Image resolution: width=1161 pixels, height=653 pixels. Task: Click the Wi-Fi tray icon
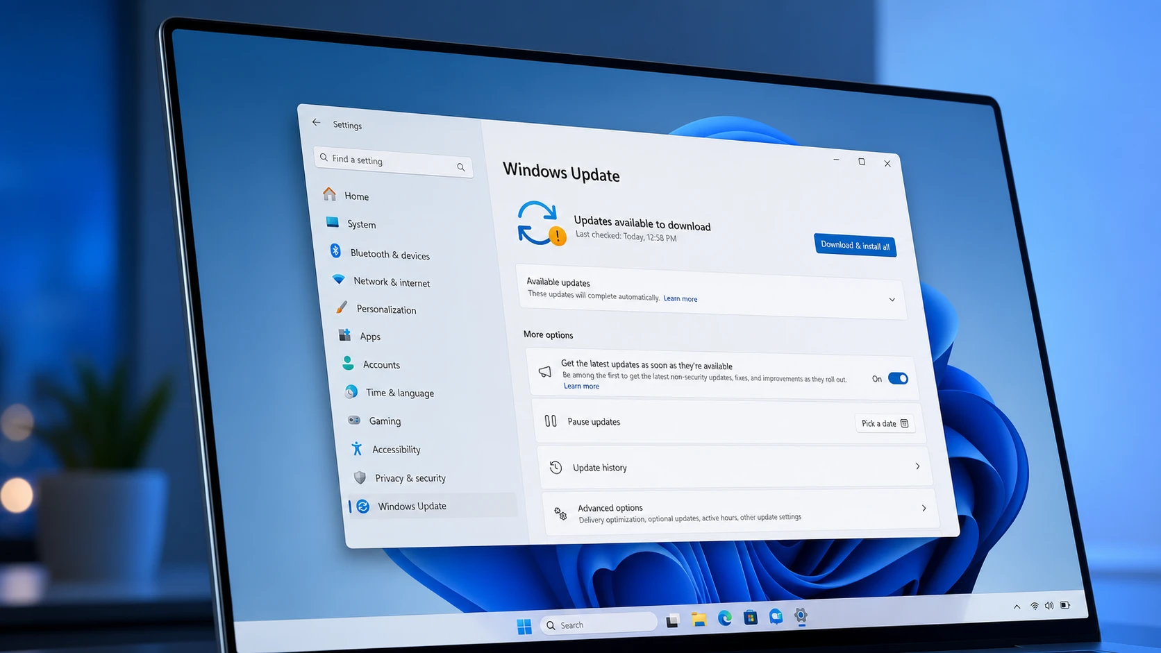pyautogui.click(x=1035, y=606)
